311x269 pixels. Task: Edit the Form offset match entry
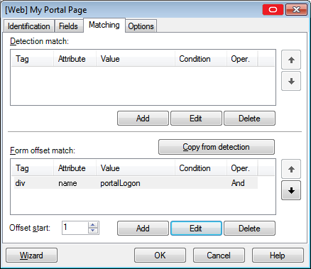[x=196, y=229]
